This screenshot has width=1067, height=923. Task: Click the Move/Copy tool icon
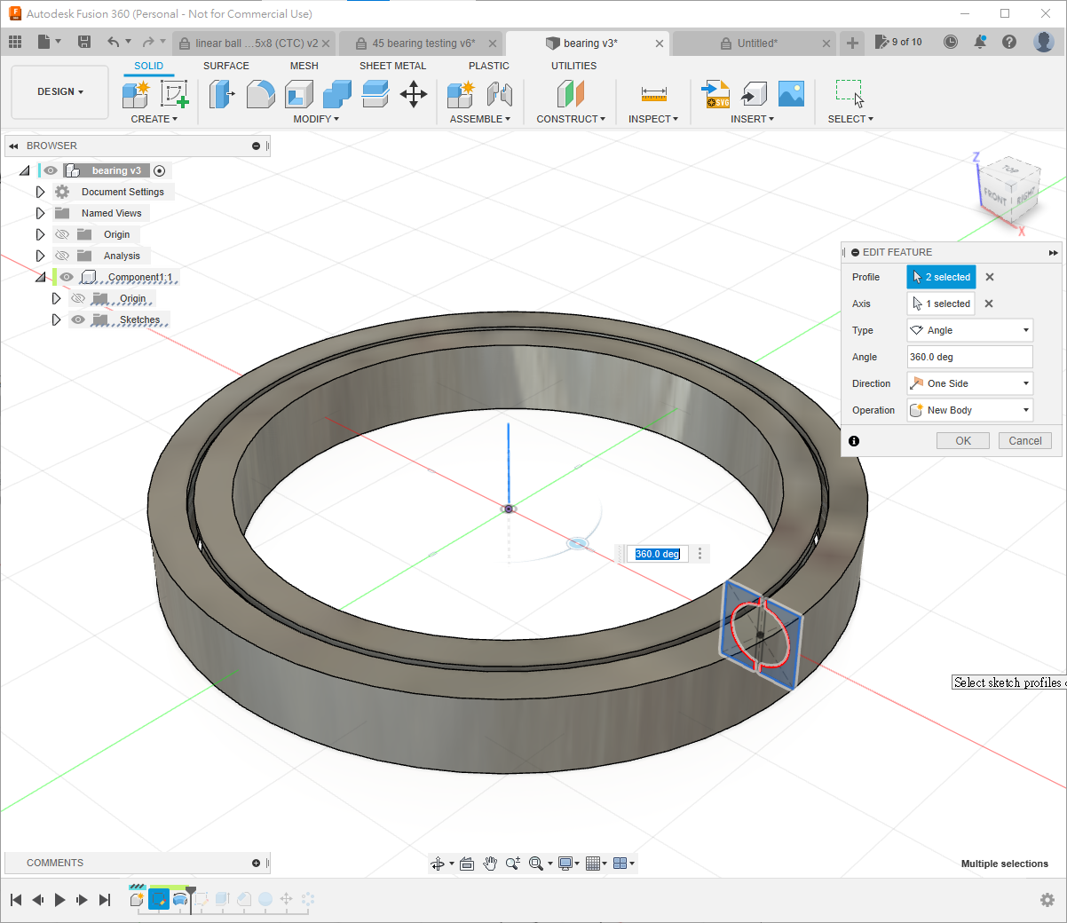point(414,93)
